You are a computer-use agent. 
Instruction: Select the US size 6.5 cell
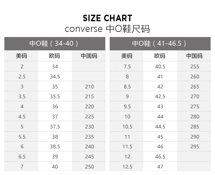tap(22, 156)
